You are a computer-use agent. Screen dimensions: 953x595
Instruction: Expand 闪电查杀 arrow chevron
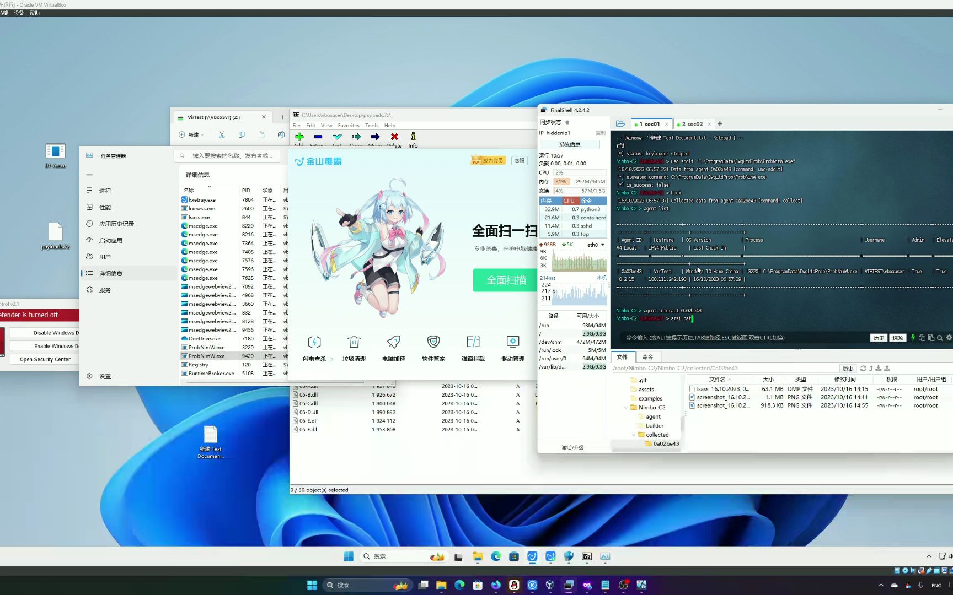pos(331,359)
